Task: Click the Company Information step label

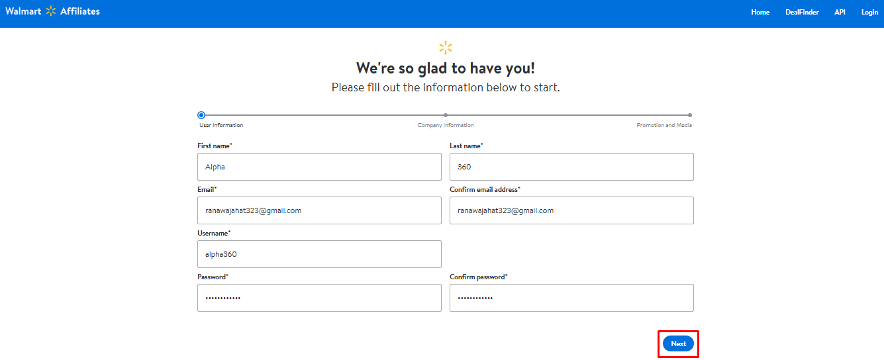Action: pyautogui.click(x=446, y=125)
